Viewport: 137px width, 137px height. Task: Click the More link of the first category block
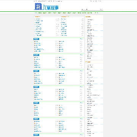coord(81,39)
